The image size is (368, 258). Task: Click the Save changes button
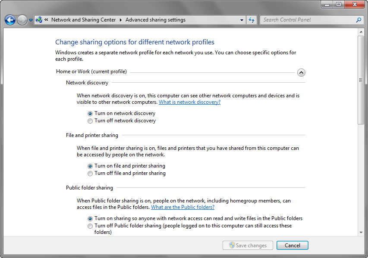tap(248, 246)
